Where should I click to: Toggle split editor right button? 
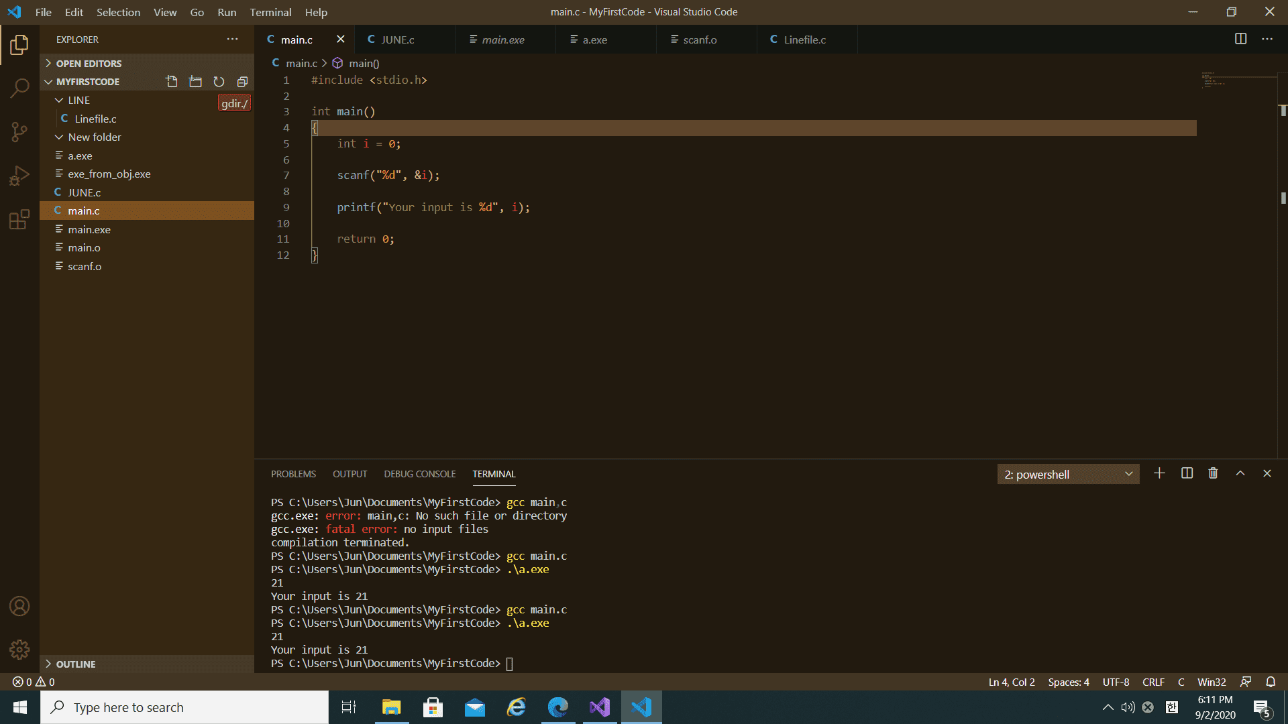1240,39
